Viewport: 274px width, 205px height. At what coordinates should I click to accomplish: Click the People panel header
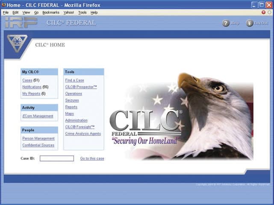[x=39, y=130]
